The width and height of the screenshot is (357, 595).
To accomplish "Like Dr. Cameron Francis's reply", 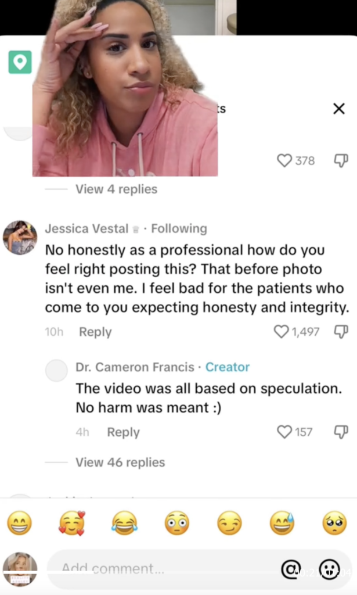I will pyautogui.click(x=284, y=432).
